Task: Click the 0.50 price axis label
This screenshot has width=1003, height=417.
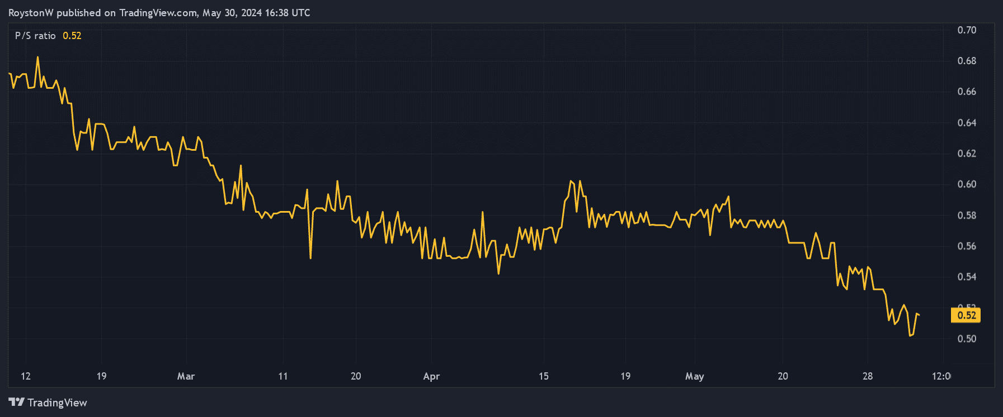Action: tap(967, 339)
